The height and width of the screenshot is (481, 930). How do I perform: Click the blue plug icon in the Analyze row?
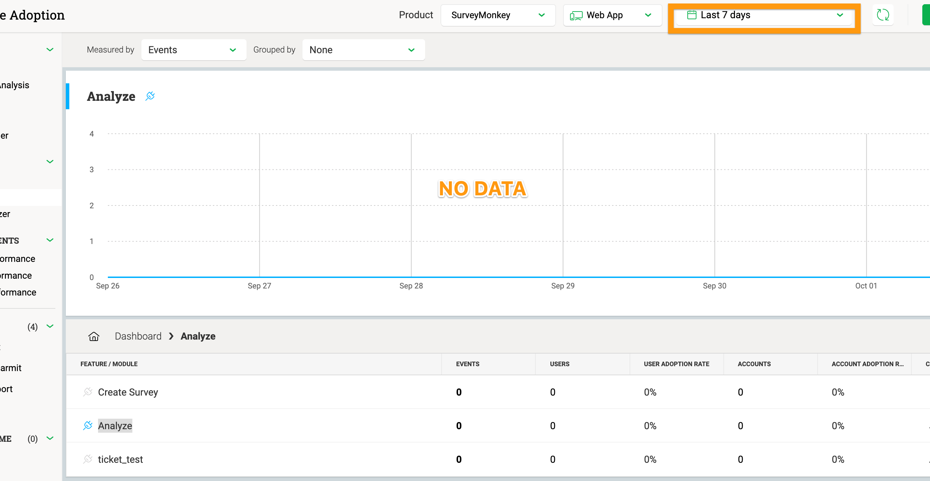point(88,425)
